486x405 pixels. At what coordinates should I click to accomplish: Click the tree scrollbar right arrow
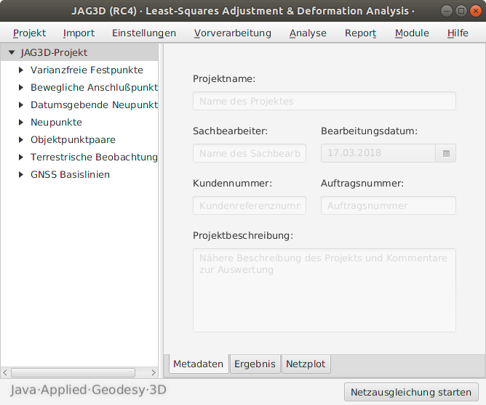(x=154, y=373)
